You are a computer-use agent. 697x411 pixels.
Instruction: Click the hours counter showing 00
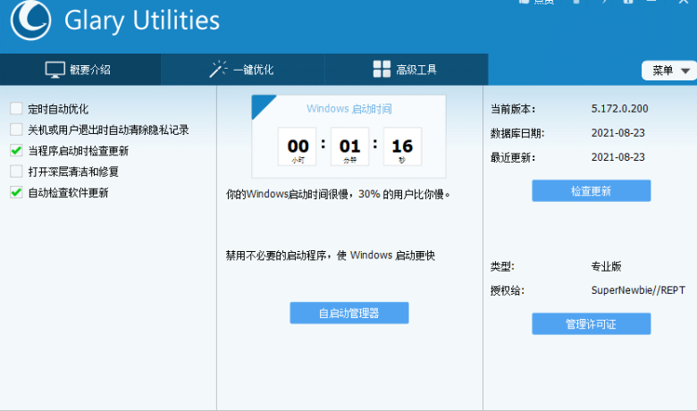(298, 147)
